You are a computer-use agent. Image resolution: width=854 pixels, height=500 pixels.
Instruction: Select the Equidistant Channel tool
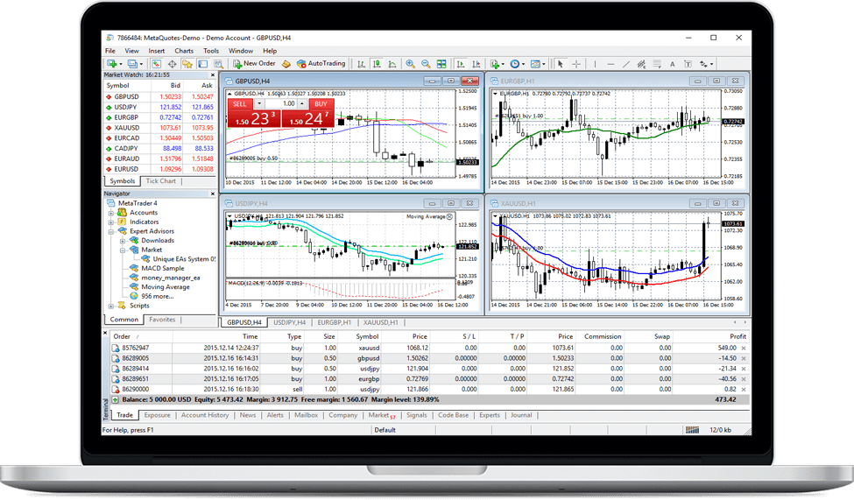coord(641,64)
